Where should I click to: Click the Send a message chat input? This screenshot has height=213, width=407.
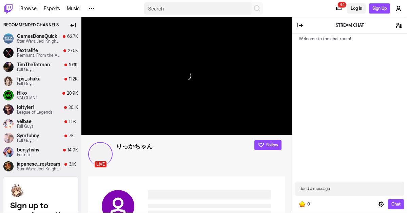coord(350,189)
